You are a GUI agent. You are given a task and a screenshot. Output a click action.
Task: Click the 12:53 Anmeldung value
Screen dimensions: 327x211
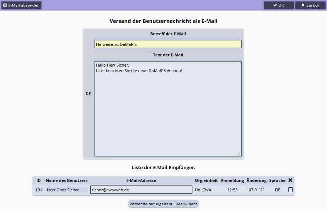click(232, 190)
